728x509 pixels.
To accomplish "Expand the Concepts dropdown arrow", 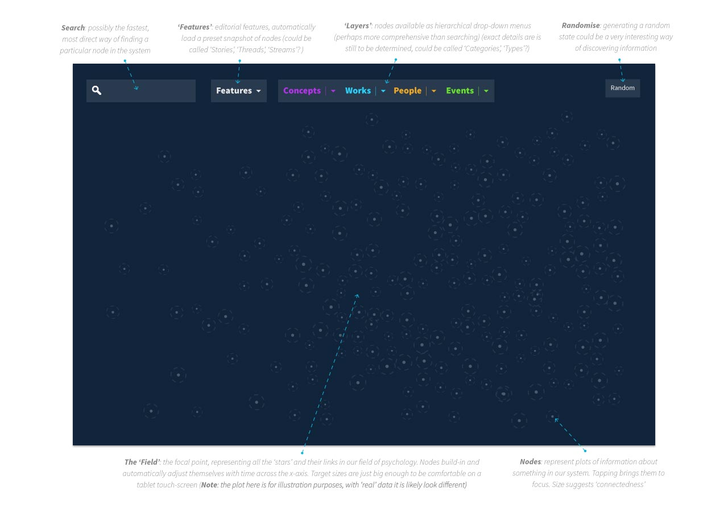I will coord(333,91).
